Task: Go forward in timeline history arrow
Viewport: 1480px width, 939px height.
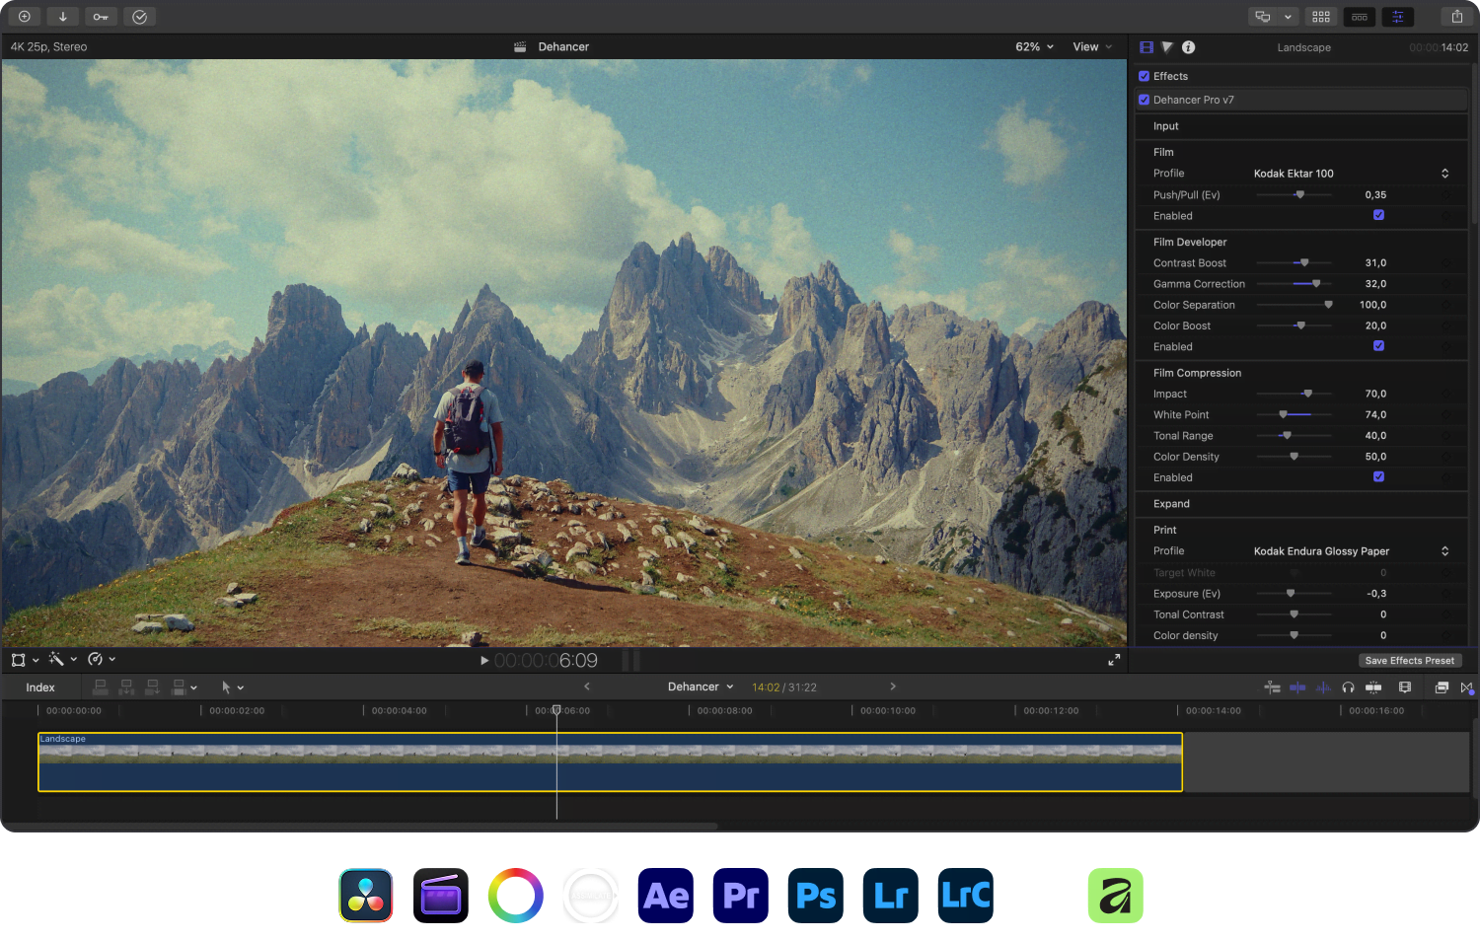Action: (x=893, y=686)
